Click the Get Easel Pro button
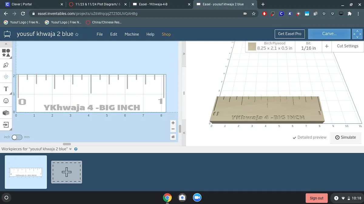This screenshot has width=364, height=204. (x=290, y=34)
